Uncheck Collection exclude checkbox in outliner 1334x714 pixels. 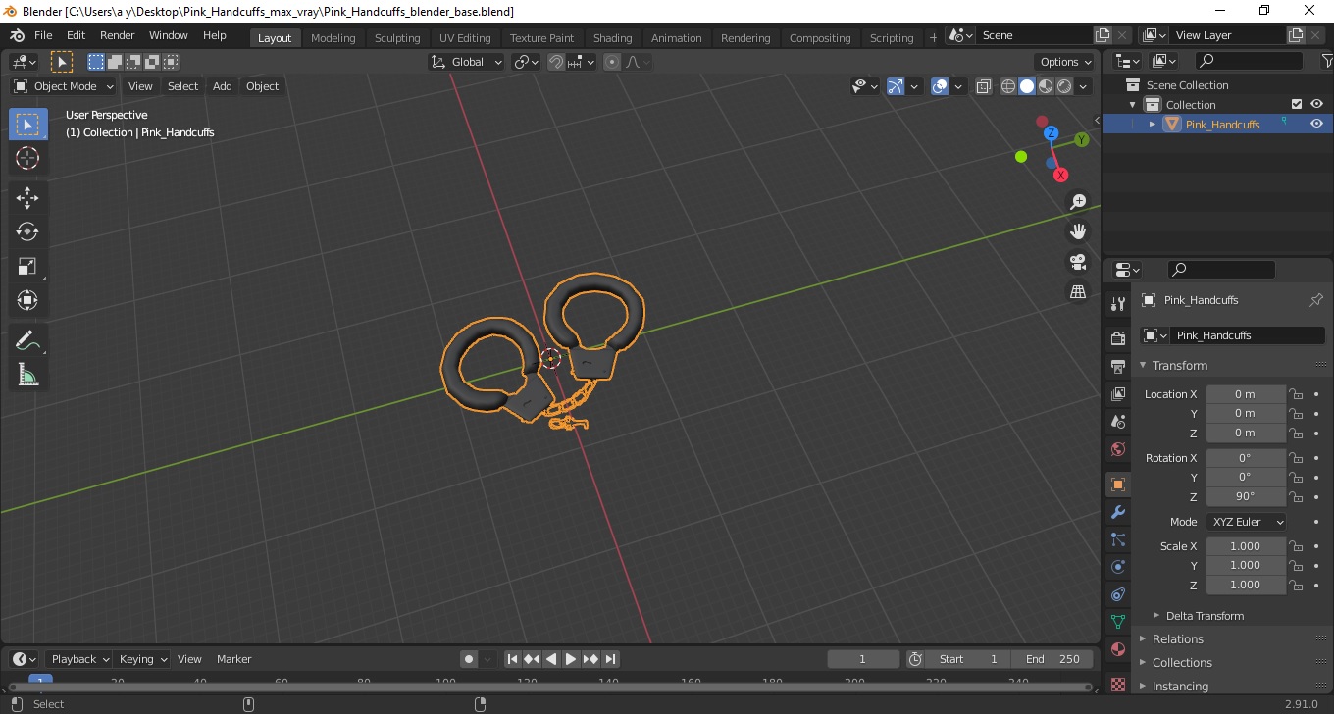tap(1297, 104)
